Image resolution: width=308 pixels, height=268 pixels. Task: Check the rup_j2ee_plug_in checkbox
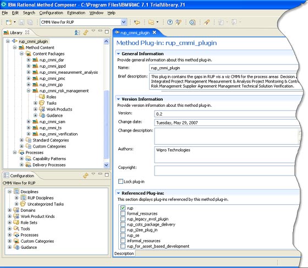point(123,230)
